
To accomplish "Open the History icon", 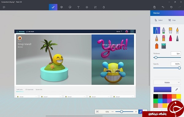I will [x=171, y=7].
